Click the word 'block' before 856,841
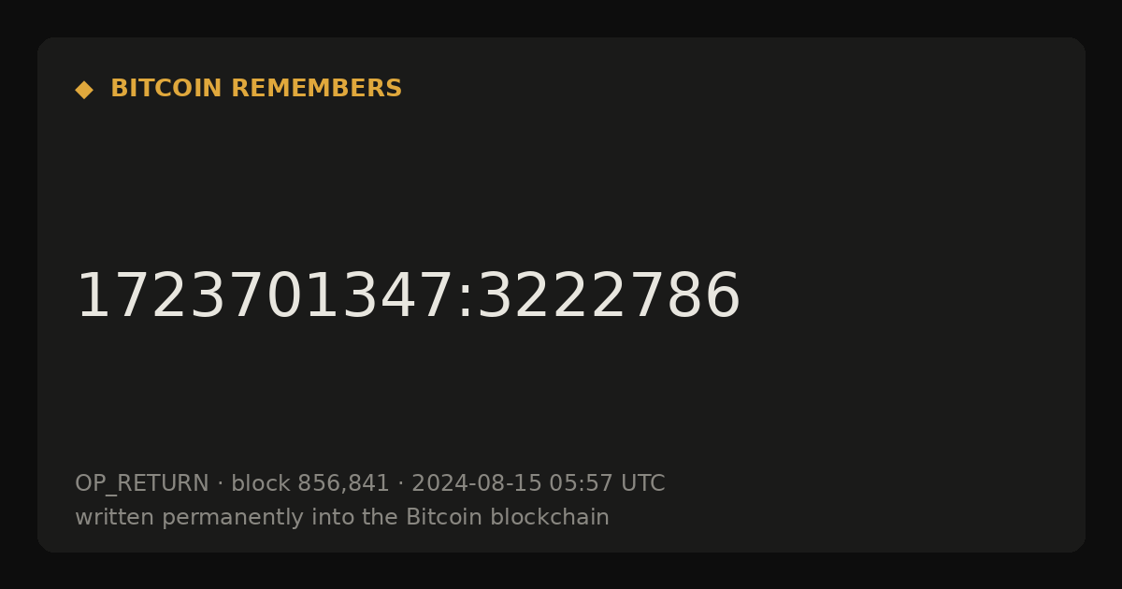This screenshot has width=1122, height=589. pos(261,484)
